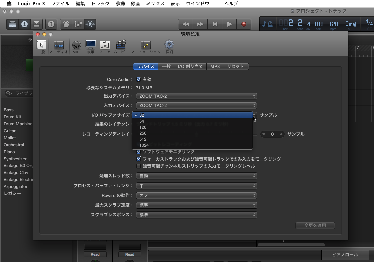The width and height of the screenshot is (374, 262).
Task: Click the Fast Forward transport button
Action: (200, 24)
